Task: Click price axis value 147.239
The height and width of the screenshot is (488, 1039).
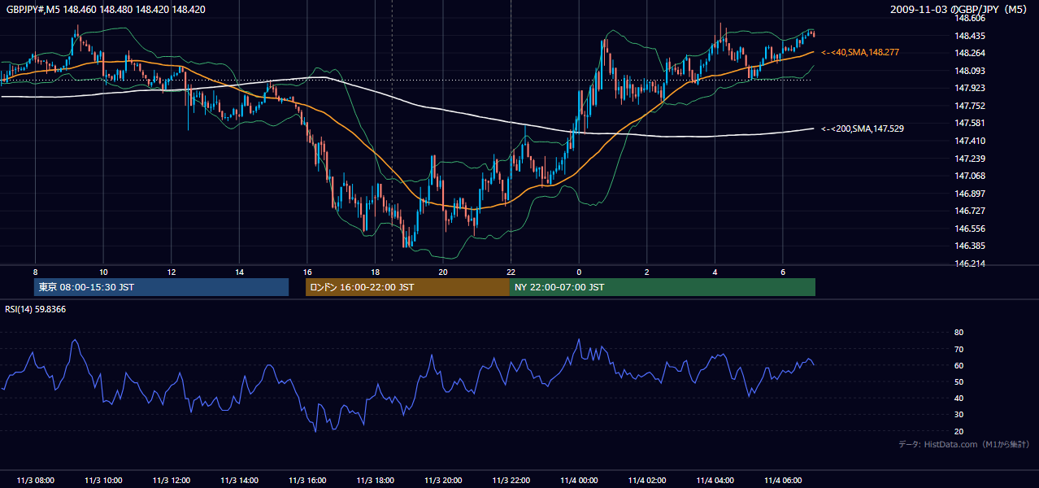Action: coord(969,159)
